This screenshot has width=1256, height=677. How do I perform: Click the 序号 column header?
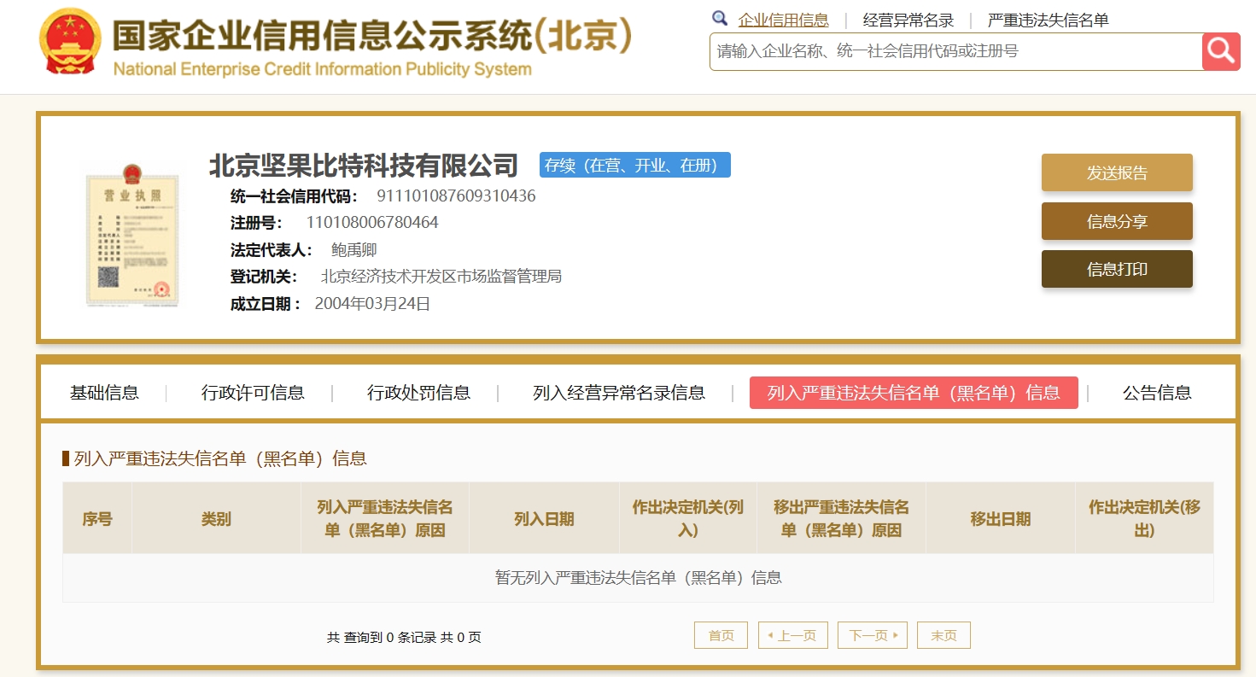[97, 519]
